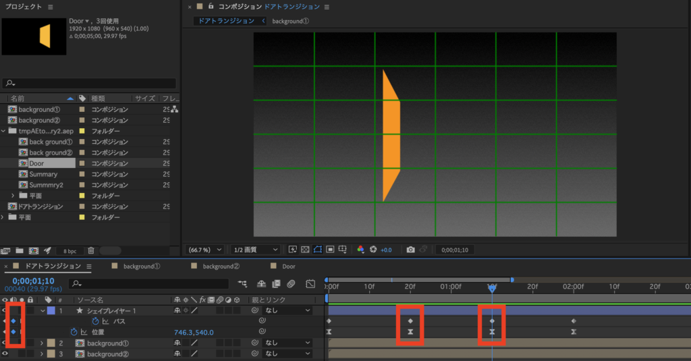Expand the background① layer in the timeline
The width and height of the screenshot is (691, 361).
[x=42, y=343]
